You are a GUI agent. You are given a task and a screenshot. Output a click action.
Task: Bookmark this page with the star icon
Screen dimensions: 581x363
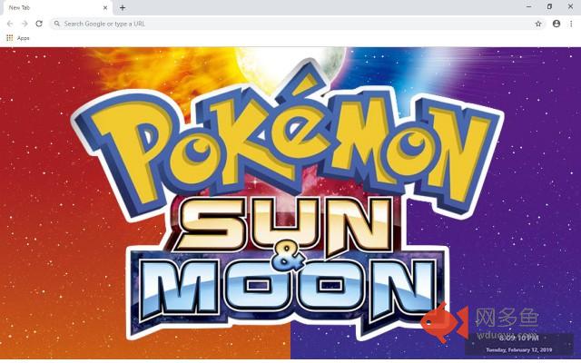pos(538,24)
